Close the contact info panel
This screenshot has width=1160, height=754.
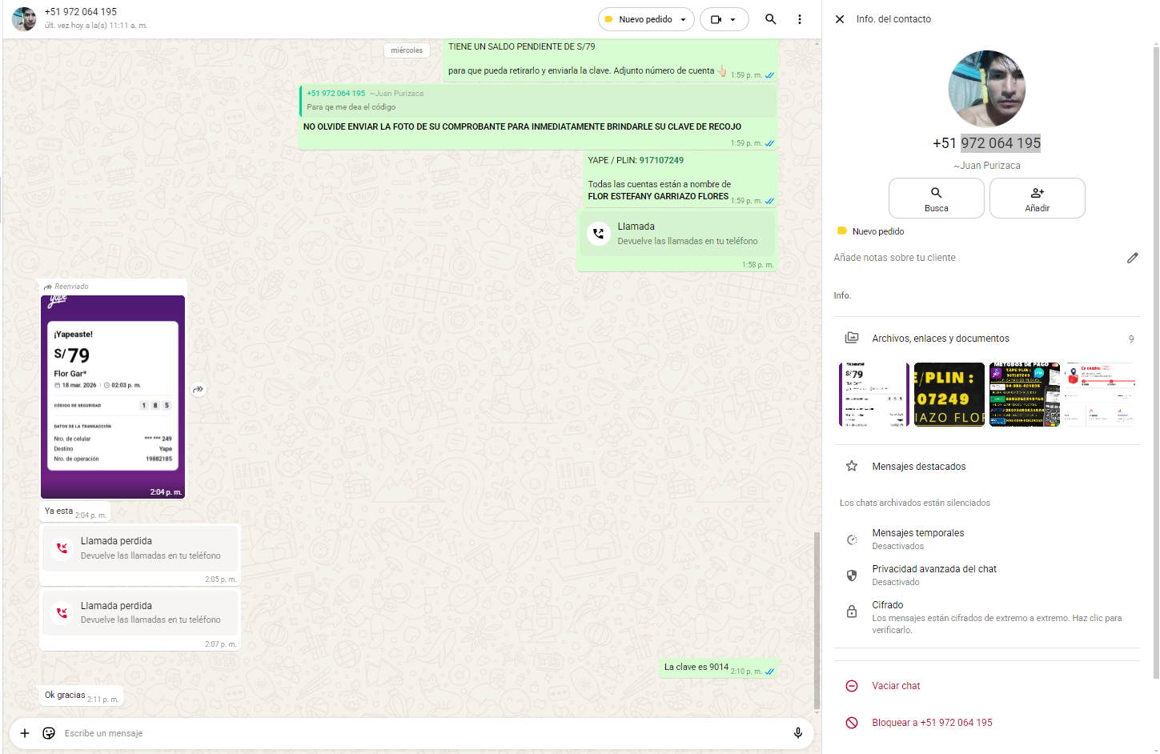click(x=840, y=19)
